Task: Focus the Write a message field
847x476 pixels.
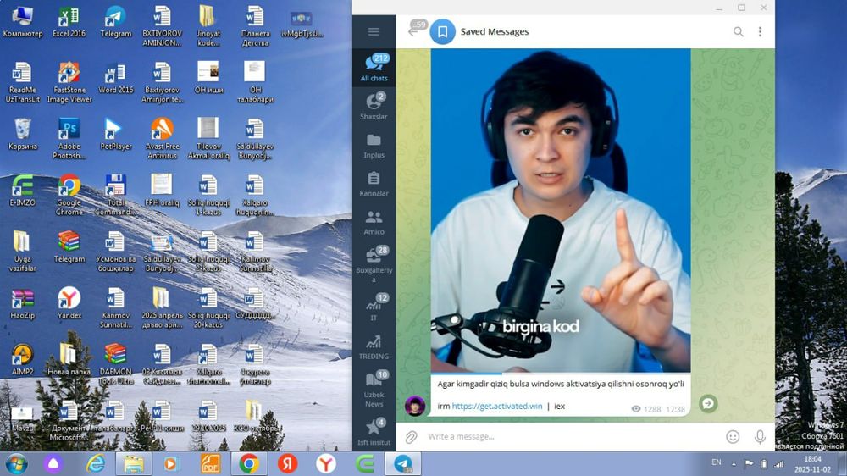Action: click(573, 436)
